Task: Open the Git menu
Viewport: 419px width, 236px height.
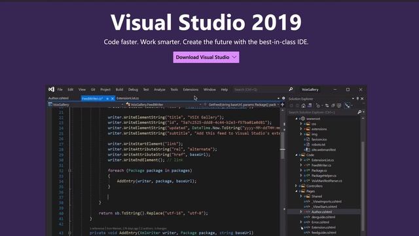Action: 93,90
